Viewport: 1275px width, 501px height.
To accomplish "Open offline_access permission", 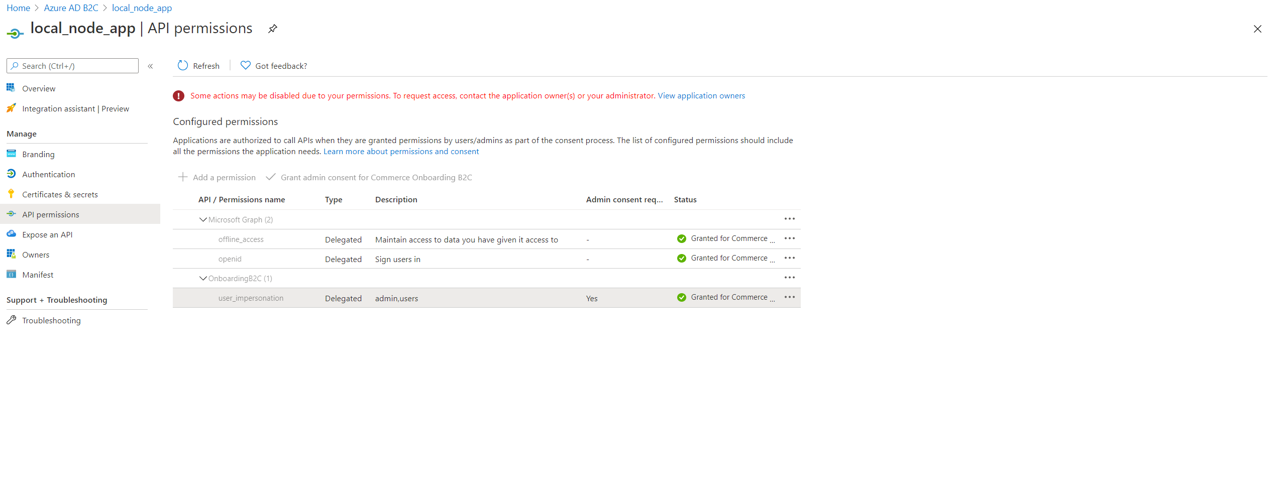I will point(241,239).
